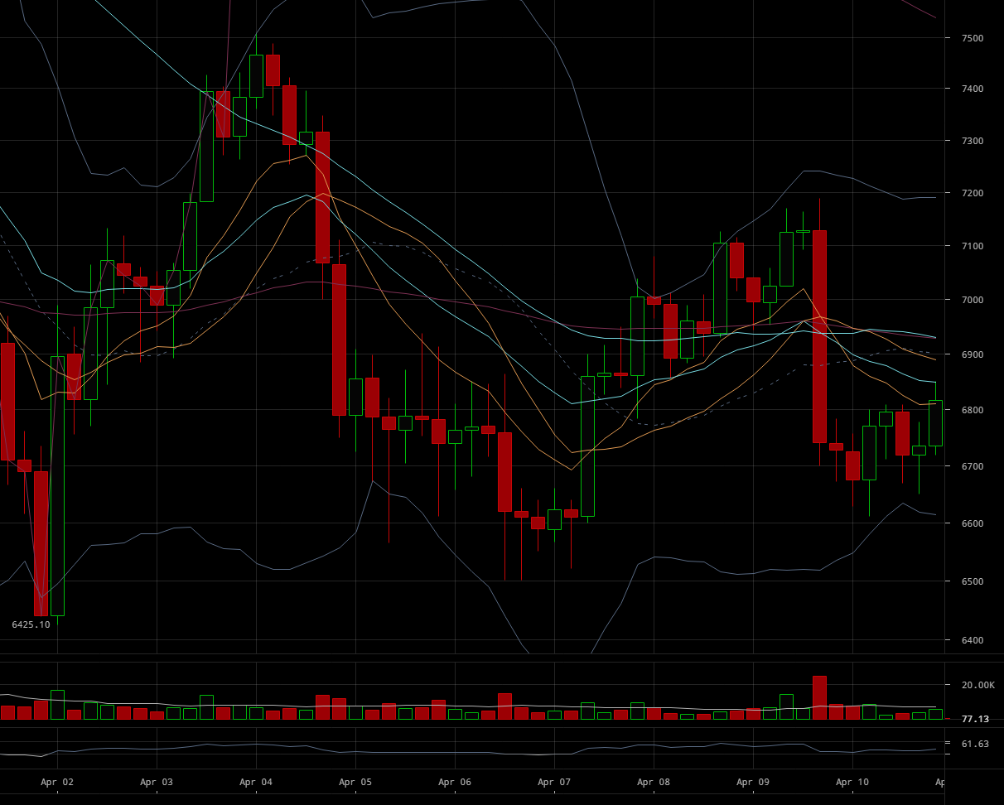The image size is (1004, 805).
Task: Click the 7000 price axis label
Action: tap(973, 300)
